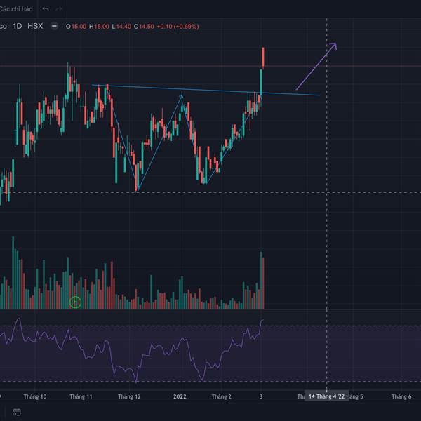Click the opening price value O15.00
The height and width of the screenshot is (421, 421).
(x=76, y=27)
